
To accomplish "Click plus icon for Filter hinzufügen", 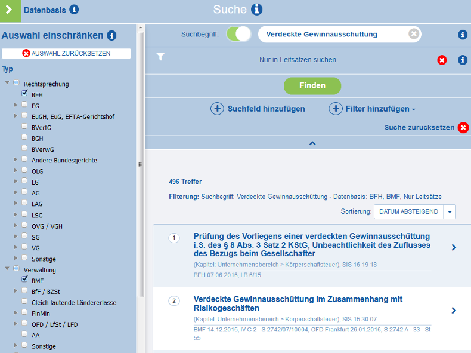I will click(336, 109).
